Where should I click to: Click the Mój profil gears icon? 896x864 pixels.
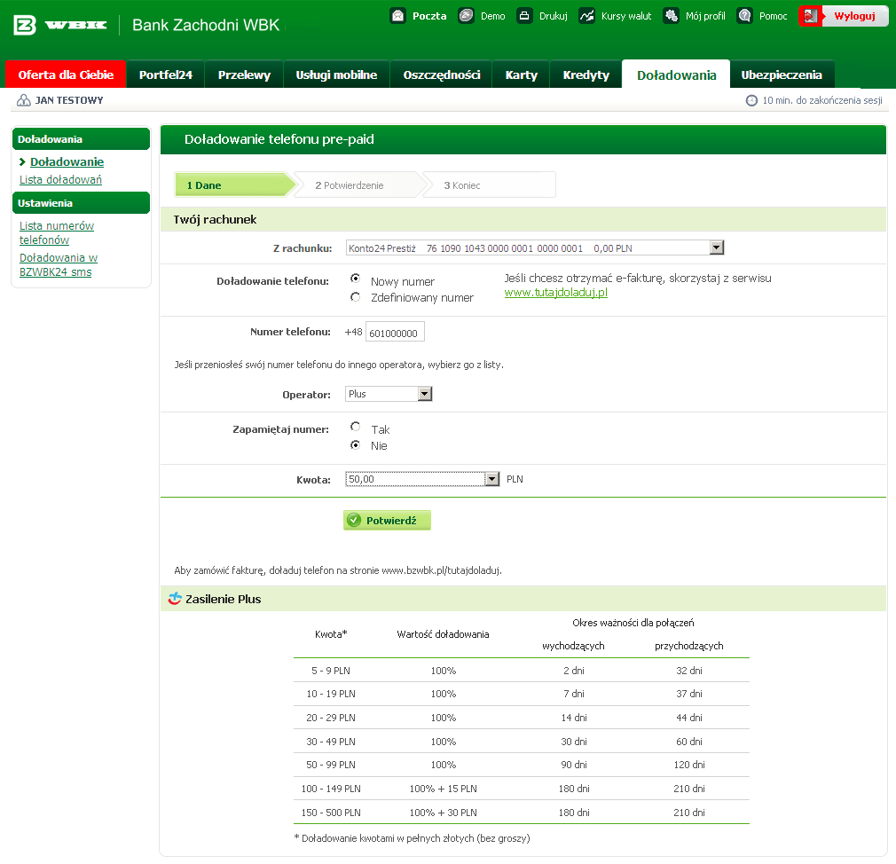(x=671, y=15)
